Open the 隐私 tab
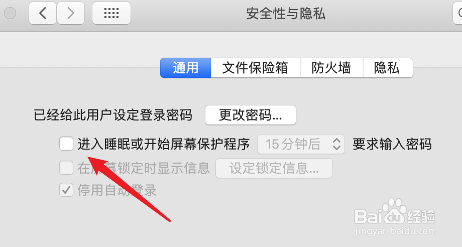Screen dimensions: 462x247 [x=388, y=68]
